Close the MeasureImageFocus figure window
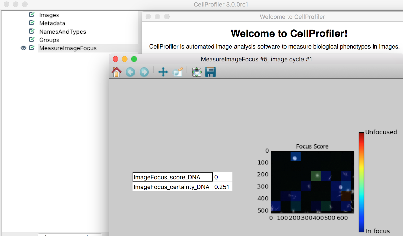This screenshot has height=236, width=403. 116,59
